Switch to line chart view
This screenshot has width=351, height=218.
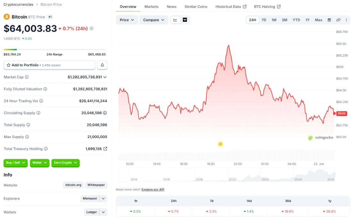point(175,20)
